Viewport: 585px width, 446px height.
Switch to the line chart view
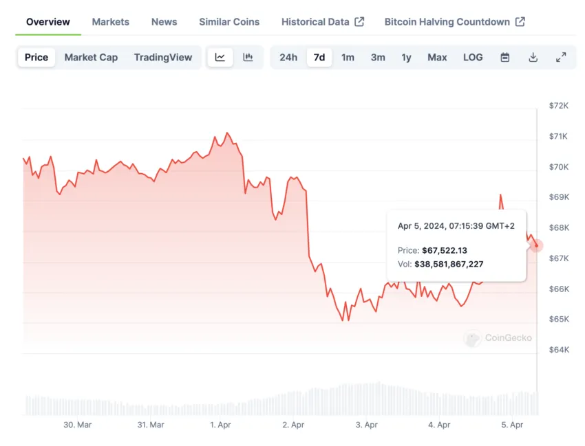click(x=220, y=58)
